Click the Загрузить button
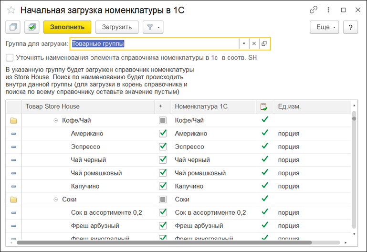 coord(116,27)
